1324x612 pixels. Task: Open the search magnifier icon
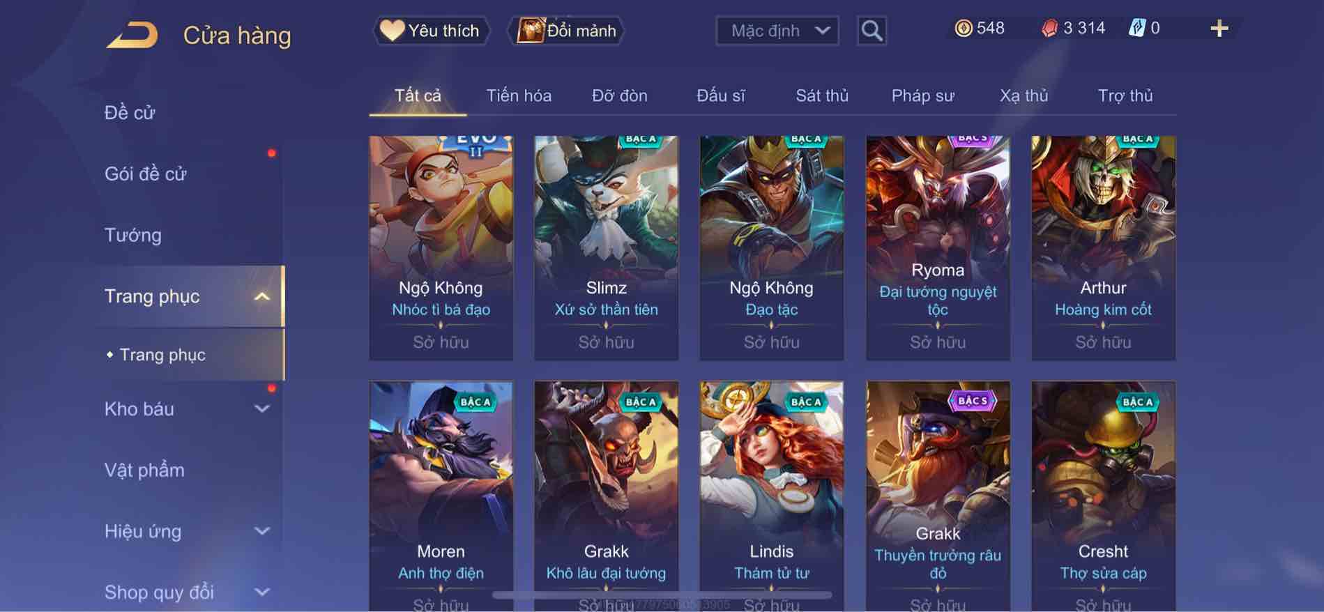pyautogui.click(x=872, y=31)
